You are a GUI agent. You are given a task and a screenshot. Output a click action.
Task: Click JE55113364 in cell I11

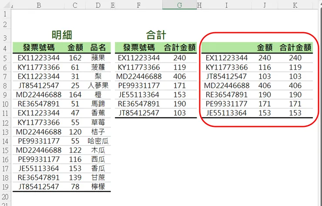click(x=226, y=113)
